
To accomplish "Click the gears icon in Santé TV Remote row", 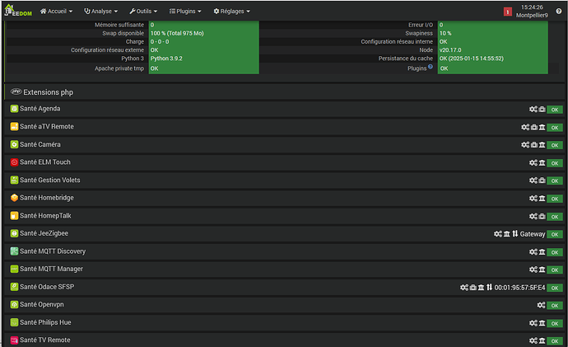I will click(x=533, y=341).
